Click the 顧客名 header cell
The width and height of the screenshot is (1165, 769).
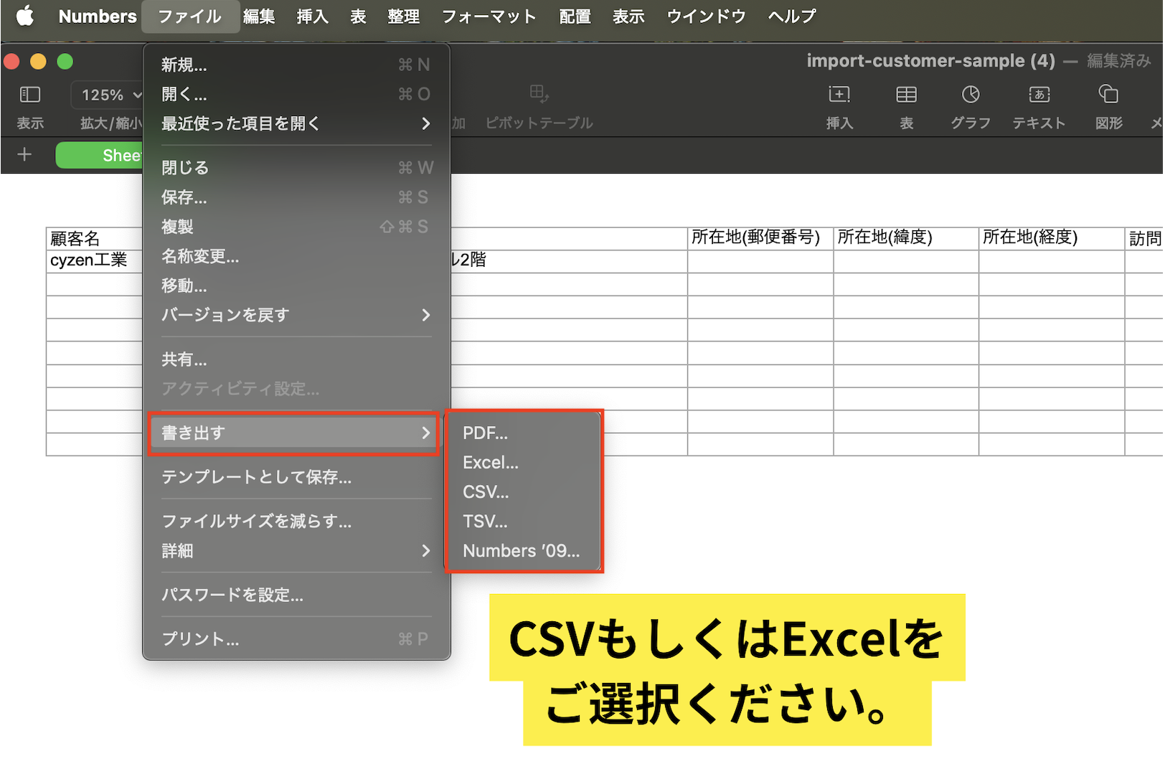click(x=94, y=238)
